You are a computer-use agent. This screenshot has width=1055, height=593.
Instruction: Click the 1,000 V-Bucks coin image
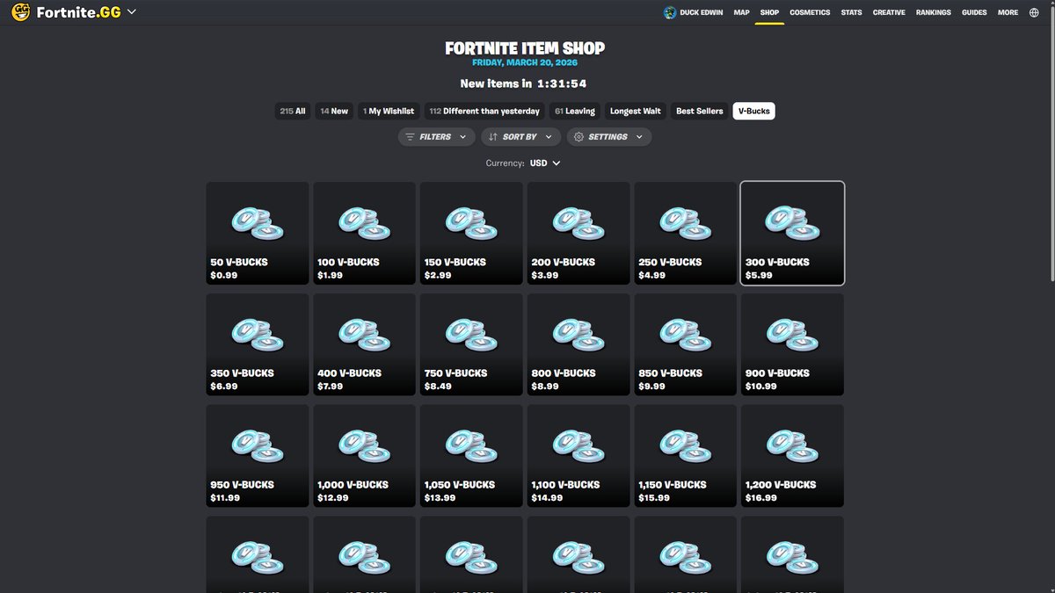point(365,445)
